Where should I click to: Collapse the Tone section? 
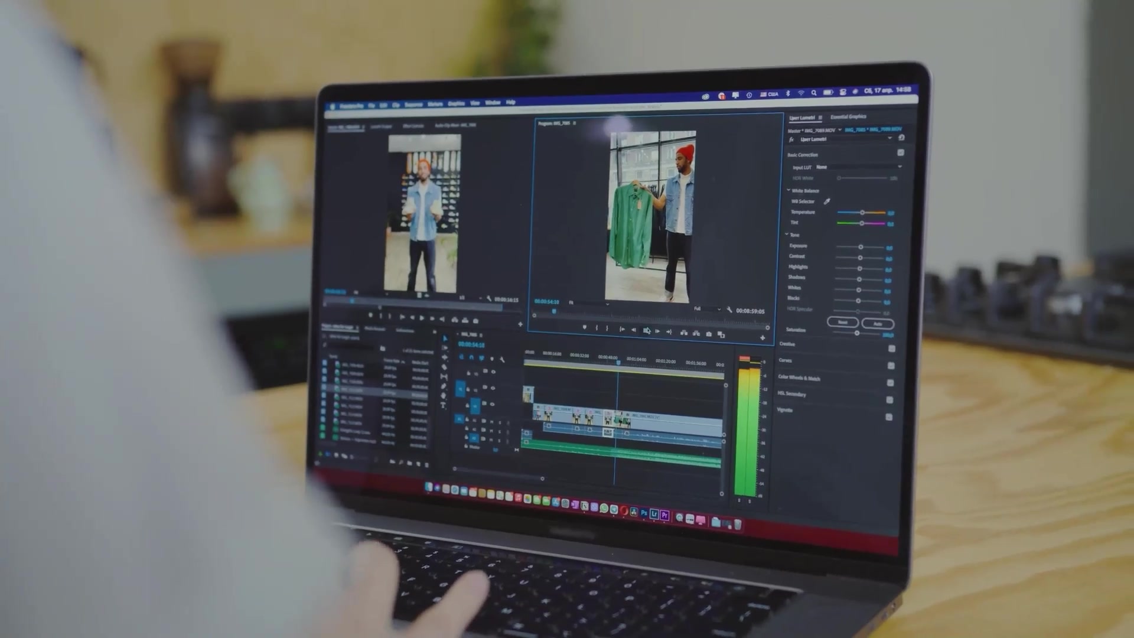pyautogui.click(x=787, y=235)
